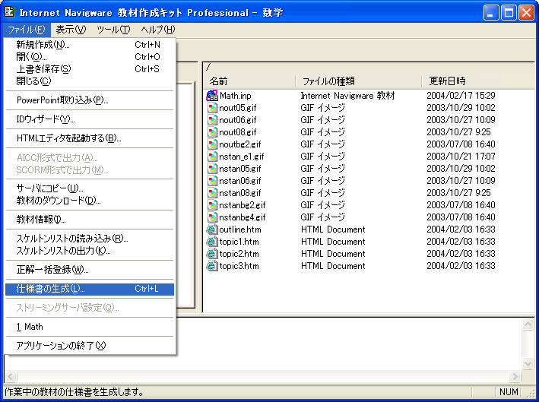Click the topic2.htm document icon
The height and width of the screenshot is (402, 539).
(212, 254)
